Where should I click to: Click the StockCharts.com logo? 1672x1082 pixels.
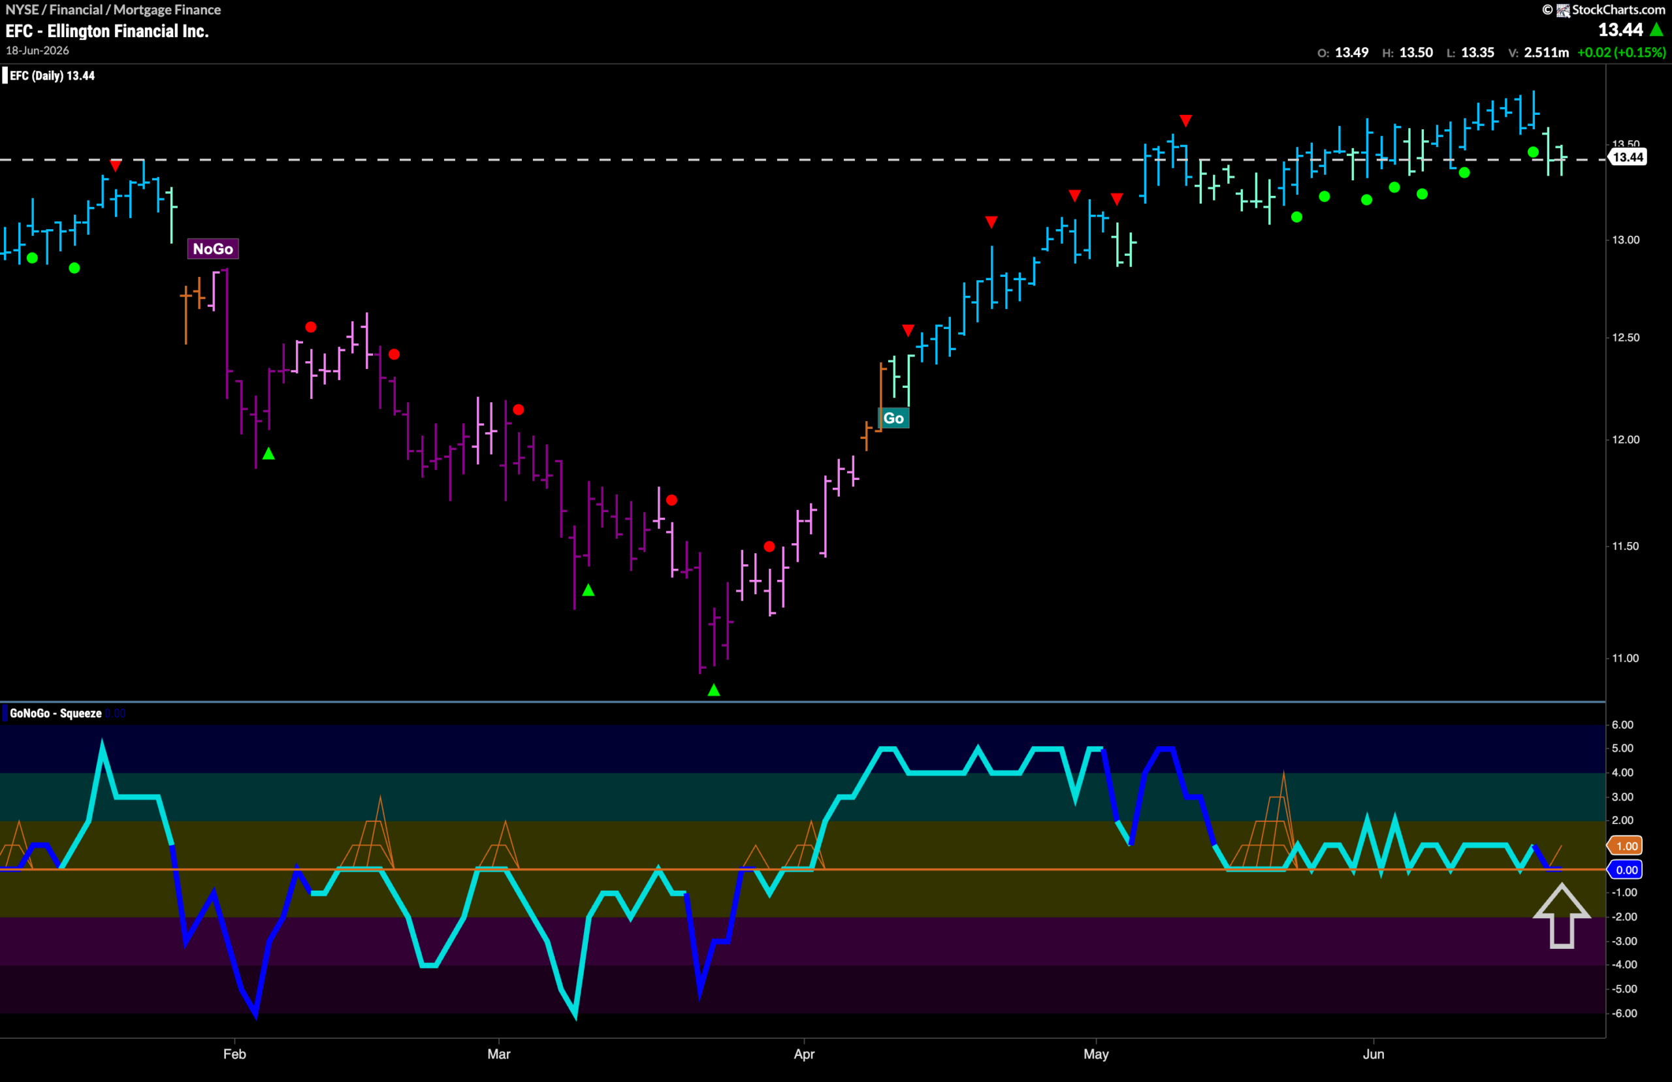click(x=1604, y=9)
